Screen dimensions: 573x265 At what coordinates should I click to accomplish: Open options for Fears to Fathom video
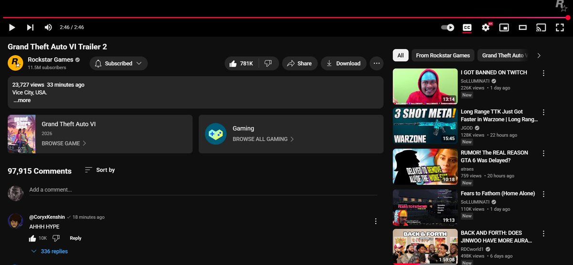[543, 194]
